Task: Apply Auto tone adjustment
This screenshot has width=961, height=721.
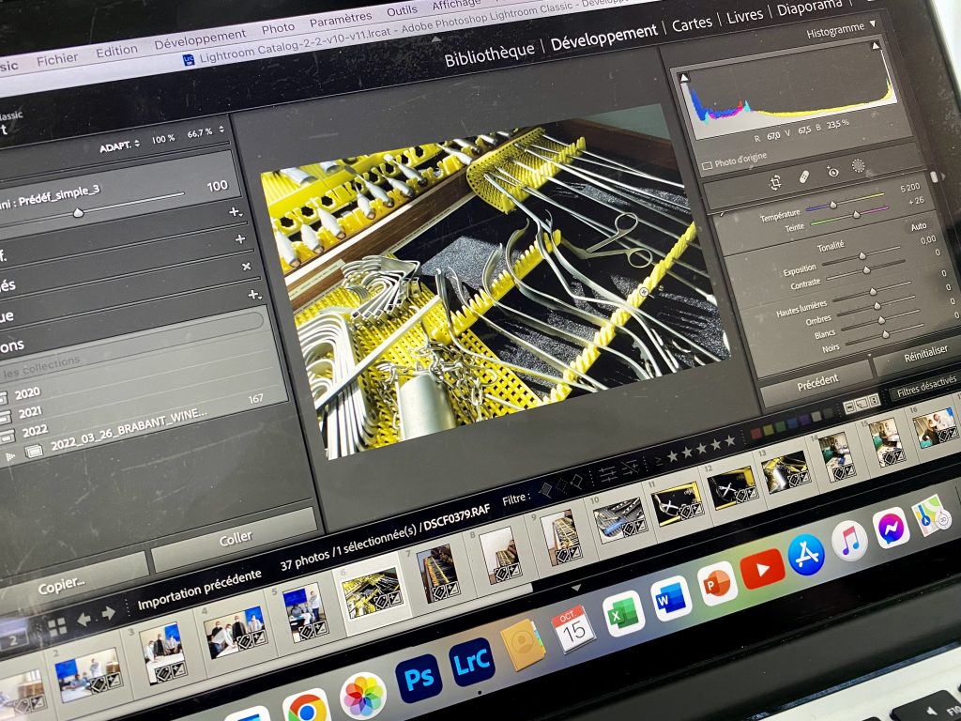Action: point(918,226)
